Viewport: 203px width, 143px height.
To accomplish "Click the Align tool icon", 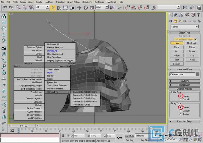I will [x=191, y=8].
